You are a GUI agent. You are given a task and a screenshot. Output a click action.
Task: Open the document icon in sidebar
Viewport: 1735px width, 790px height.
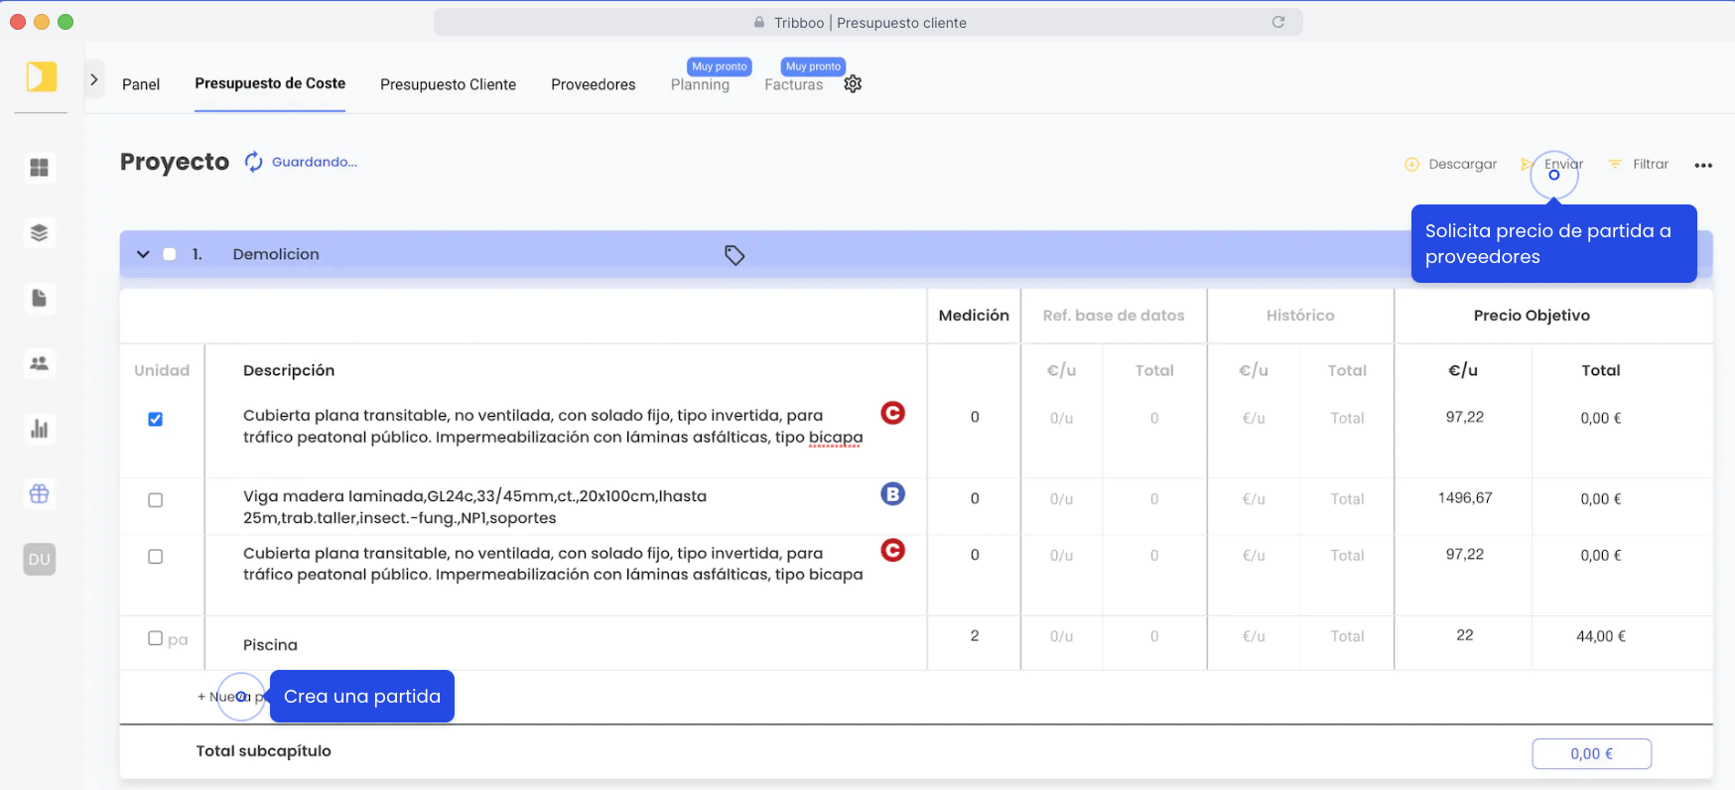pyautogui.click(x=40, y=298)
